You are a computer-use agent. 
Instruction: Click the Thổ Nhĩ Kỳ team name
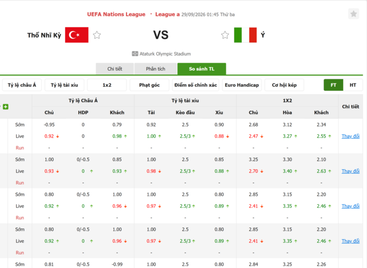(44, 36)
